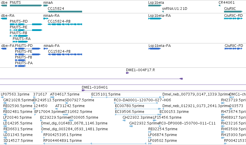Viewport: 246px width, 145px height.
Task: Click EST LP07563.3prime
Action: [x=15, y=94]
